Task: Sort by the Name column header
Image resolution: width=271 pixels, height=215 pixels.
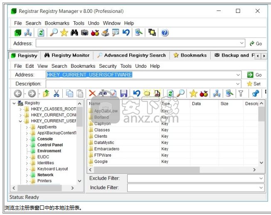Action: coord(94,104)
